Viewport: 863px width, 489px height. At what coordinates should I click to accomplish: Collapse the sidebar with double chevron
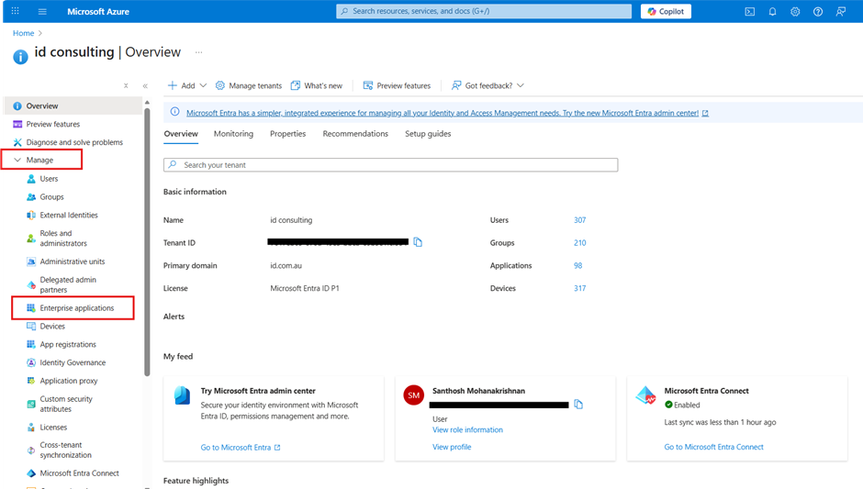point(145,86)
